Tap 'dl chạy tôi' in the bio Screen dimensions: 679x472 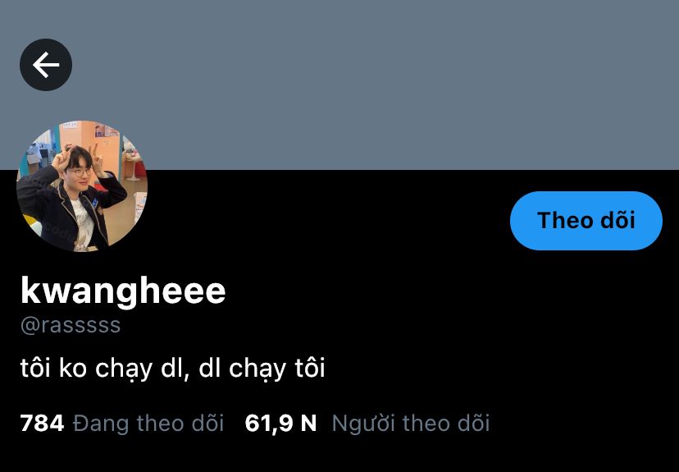(x=262, y=369)
